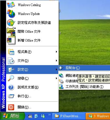This screenshot has width=110, height=120.
Task: Click the 執行 run icon
Action: tap(11, 96)
